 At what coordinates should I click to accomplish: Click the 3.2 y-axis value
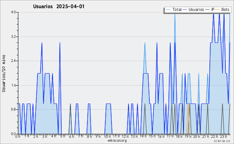(x=13, y=37)
